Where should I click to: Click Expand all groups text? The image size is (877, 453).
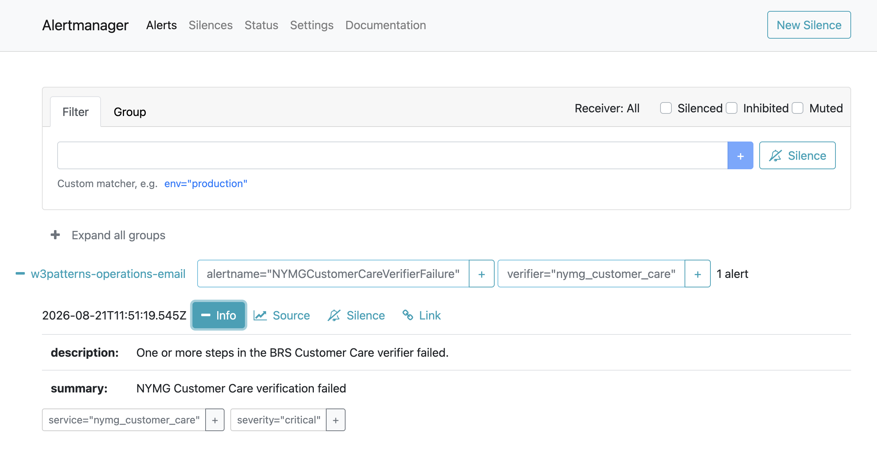pyautogui.click(x=118, y=235)
